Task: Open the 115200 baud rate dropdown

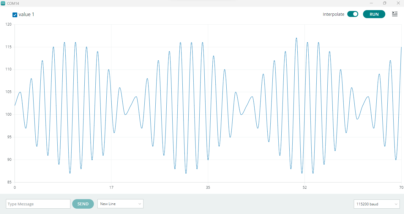Action: pyautogui.click(x=377, y=204)
